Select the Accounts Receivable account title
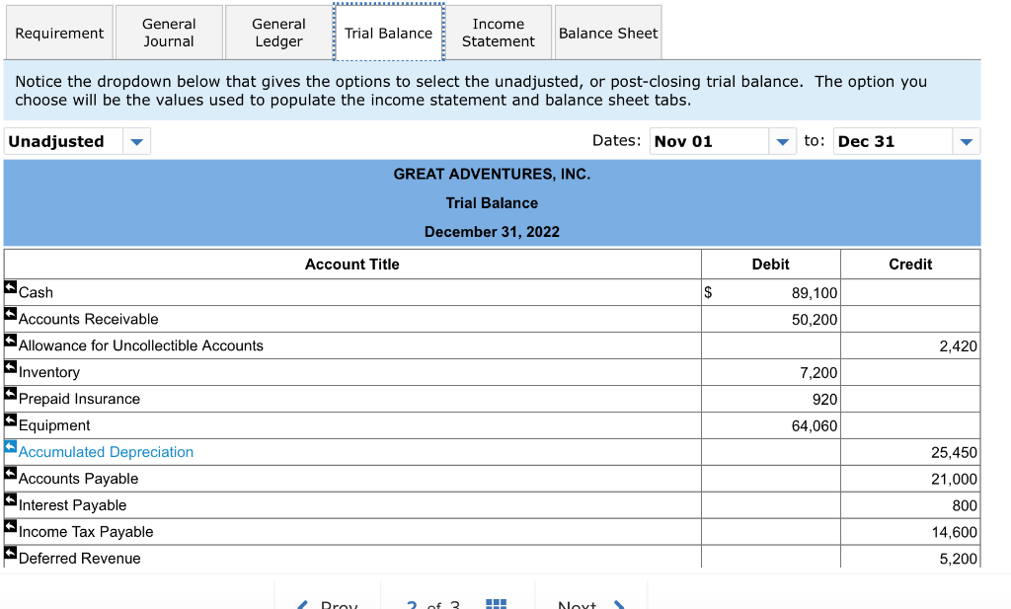This screenshot has width=1011, height=609. (x=88, y=319)
